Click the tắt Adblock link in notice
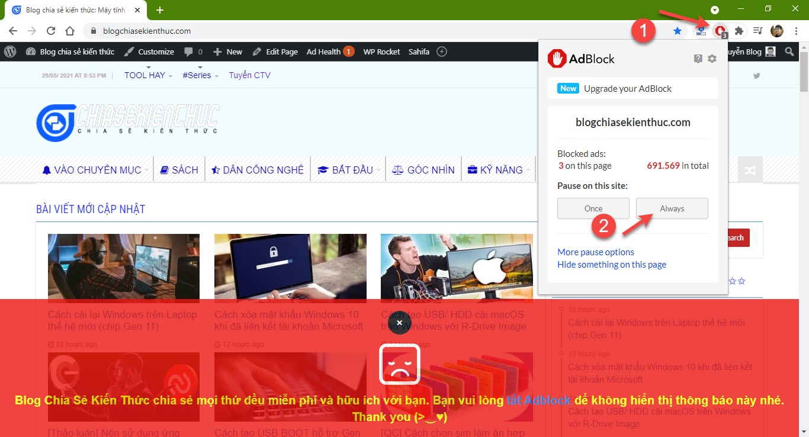Image resolution: width=809 pixels, height=437 pixels. click(538, 400)
